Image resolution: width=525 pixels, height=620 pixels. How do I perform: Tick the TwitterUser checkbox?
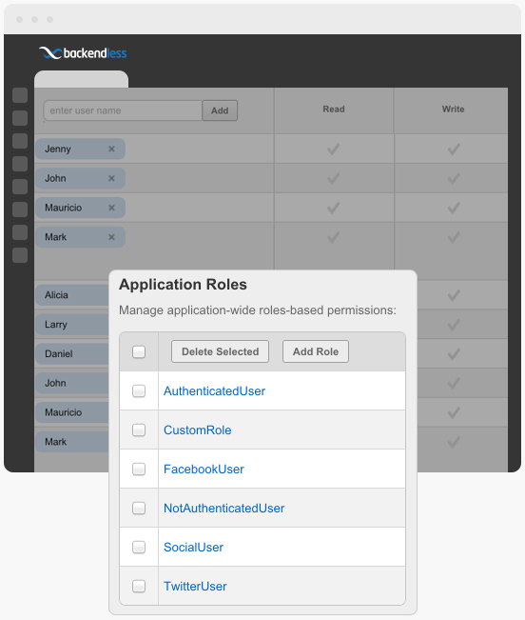pyautogui.click(x=139, y=586)
